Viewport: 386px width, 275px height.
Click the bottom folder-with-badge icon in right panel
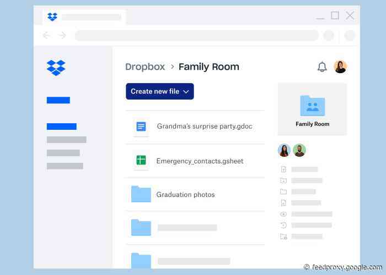(x=283, y=237)
